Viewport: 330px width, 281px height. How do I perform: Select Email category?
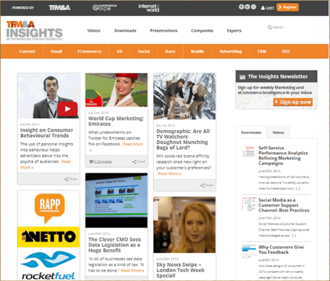click(x=57, y=51)
